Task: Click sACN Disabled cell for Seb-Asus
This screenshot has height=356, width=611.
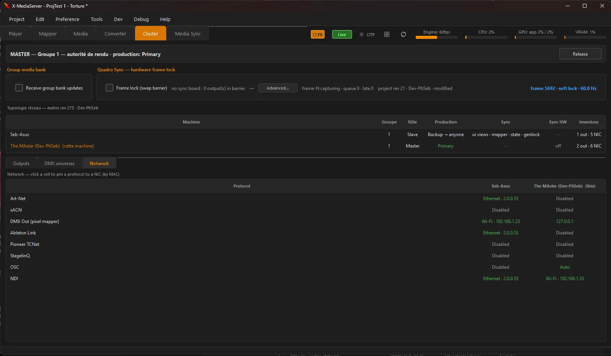Action: tap(500, 210)
